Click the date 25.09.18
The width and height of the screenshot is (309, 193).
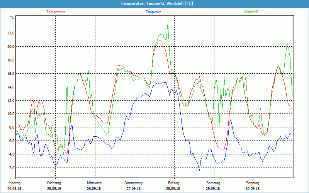point(54,189)
